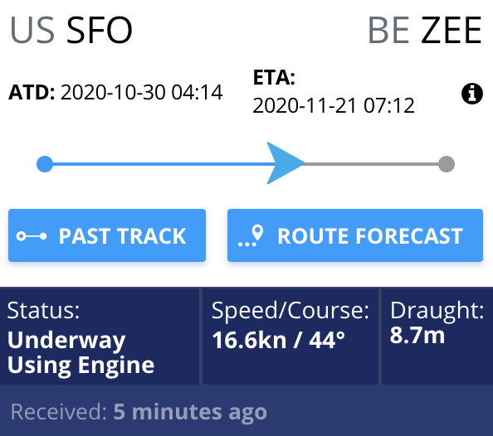This screenshot has height=436, width=493.
Task: Click the ETA date 2020-11-21 07:12
Action: (x=334, y=105)
